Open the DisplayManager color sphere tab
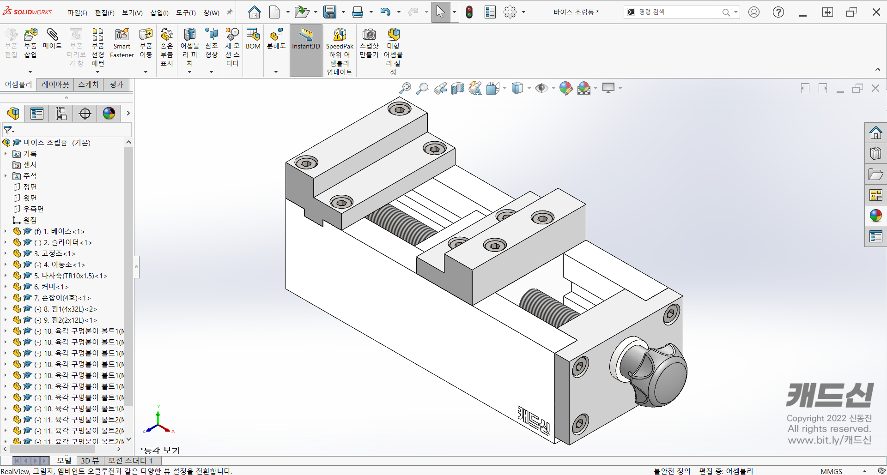The image size is (887, 475). click(x=109, y=113)
